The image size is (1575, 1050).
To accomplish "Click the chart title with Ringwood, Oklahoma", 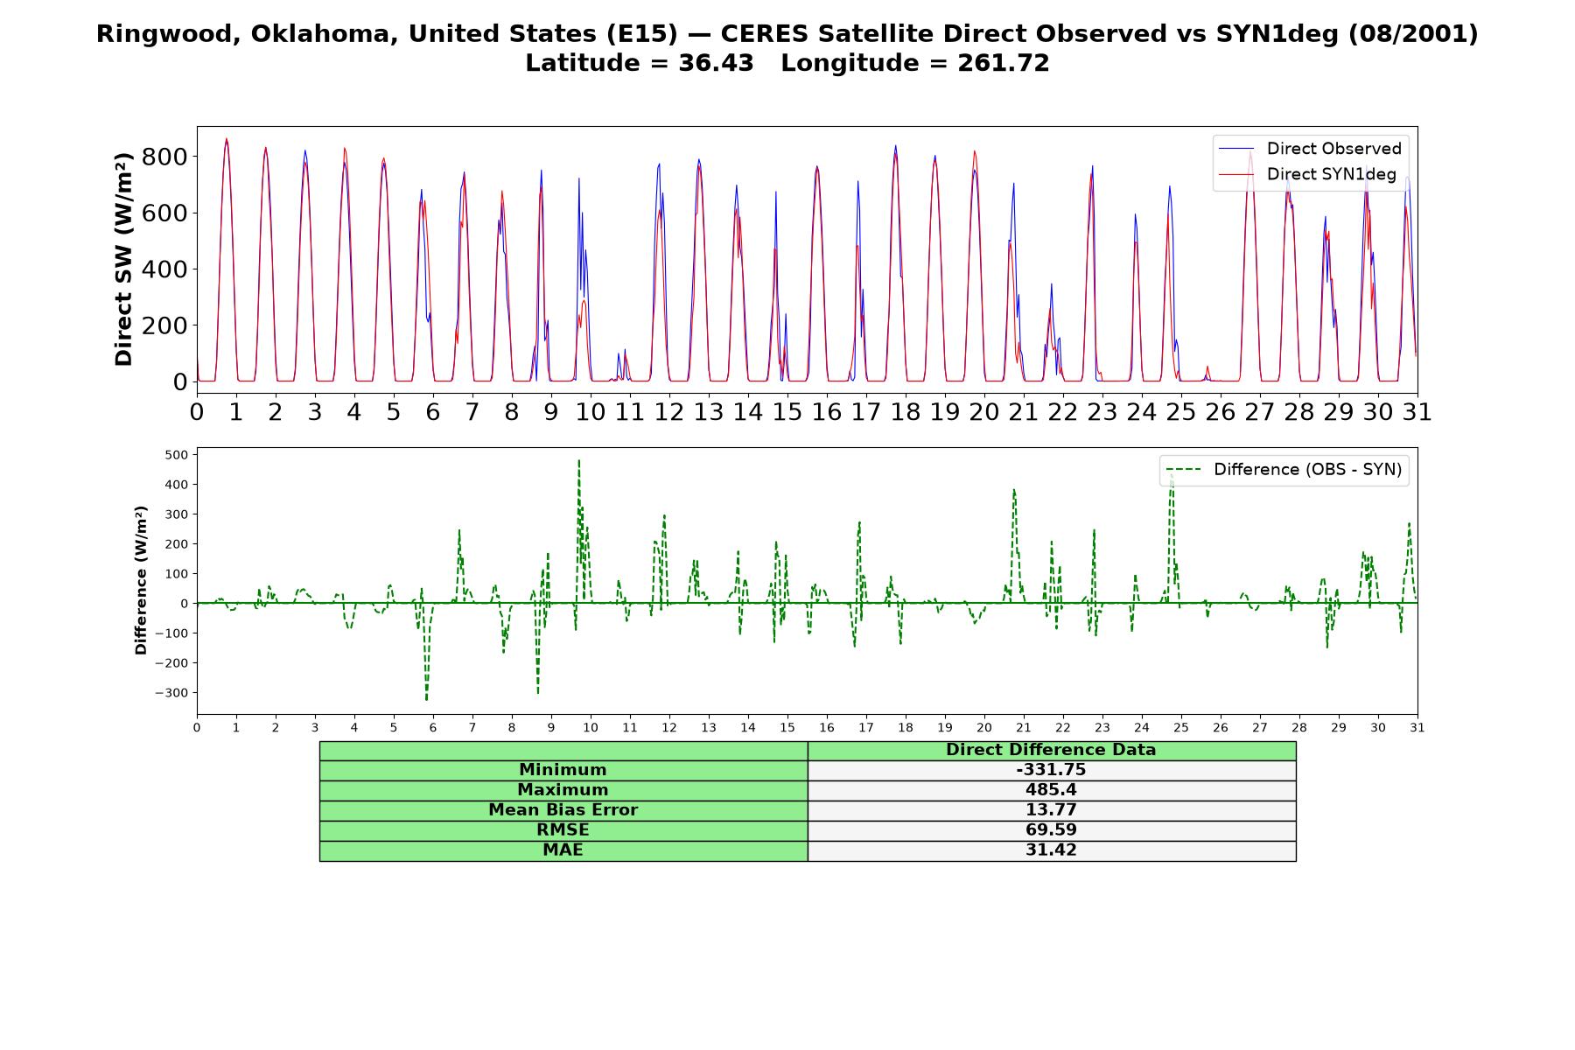I will click(787, 34).
